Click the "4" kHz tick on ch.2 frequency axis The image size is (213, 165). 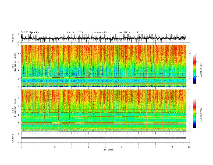pyautogui.click(x=19, y=115)
